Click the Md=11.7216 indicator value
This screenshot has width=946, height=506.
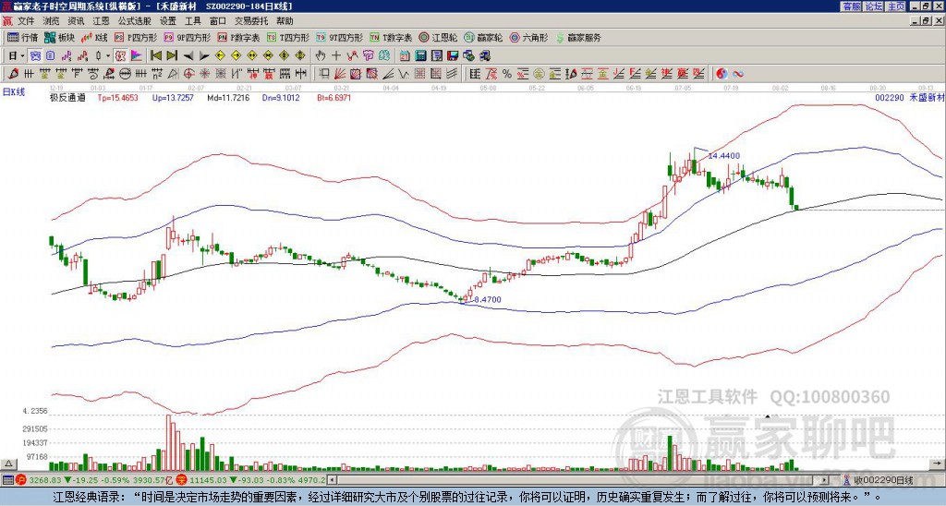tap(228, 97)
